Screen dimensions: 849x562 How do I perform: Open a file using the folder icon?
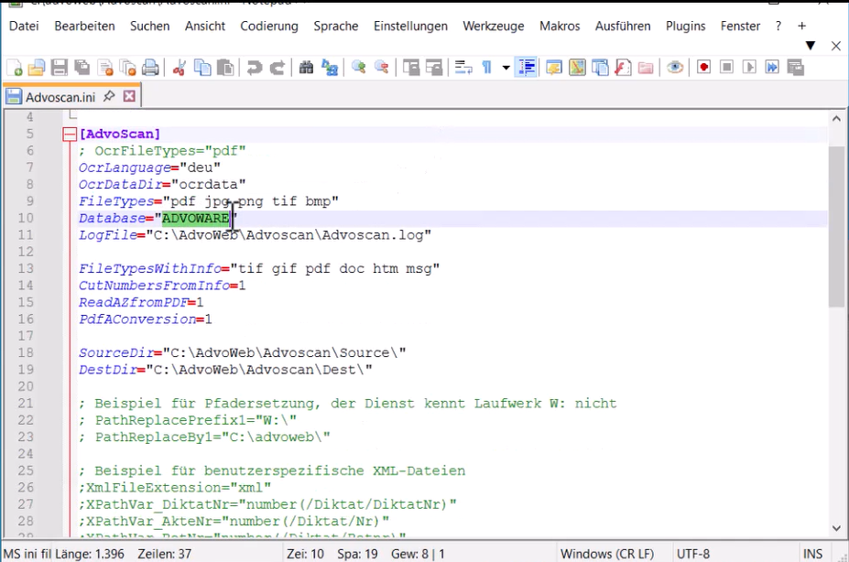(37, 68)
